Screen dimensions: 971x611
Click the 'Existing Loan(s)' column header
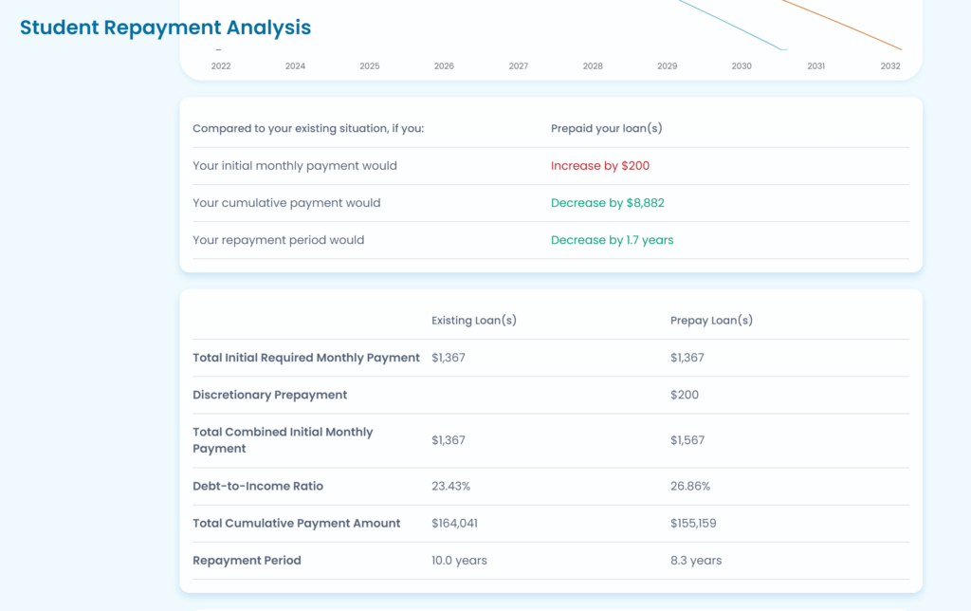point(473,321)
